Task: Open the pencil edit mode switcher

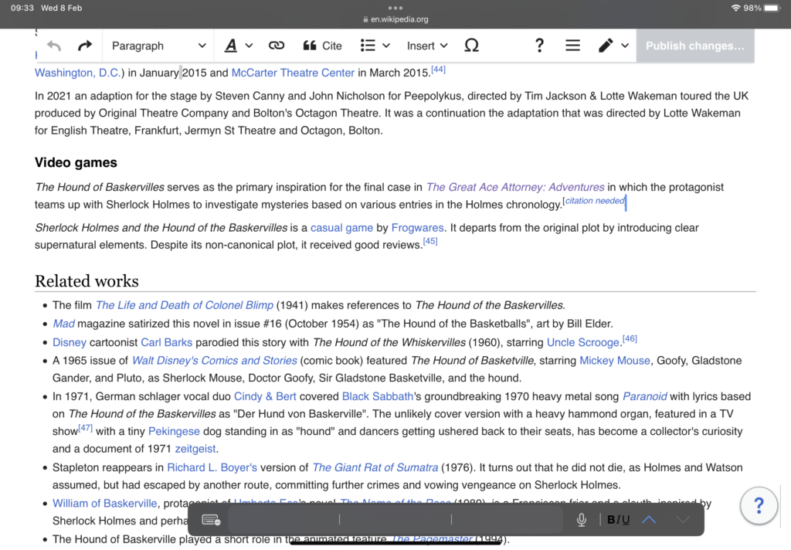Action: point(613,46)
